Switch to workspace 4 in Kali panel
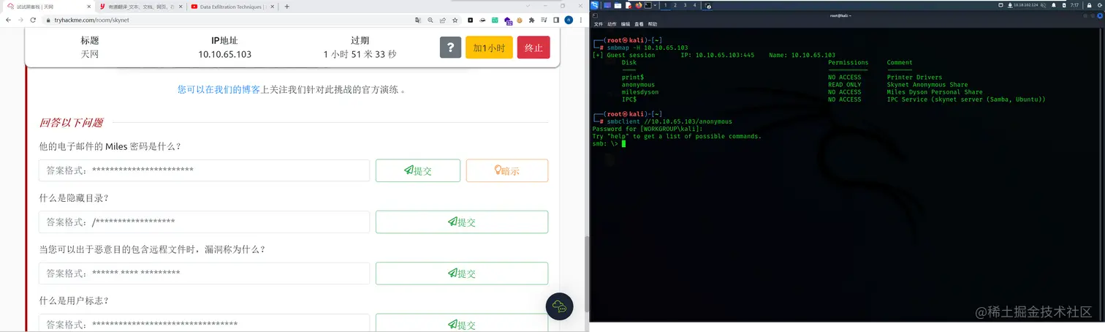1105x332 pixels. click(695, 5)
